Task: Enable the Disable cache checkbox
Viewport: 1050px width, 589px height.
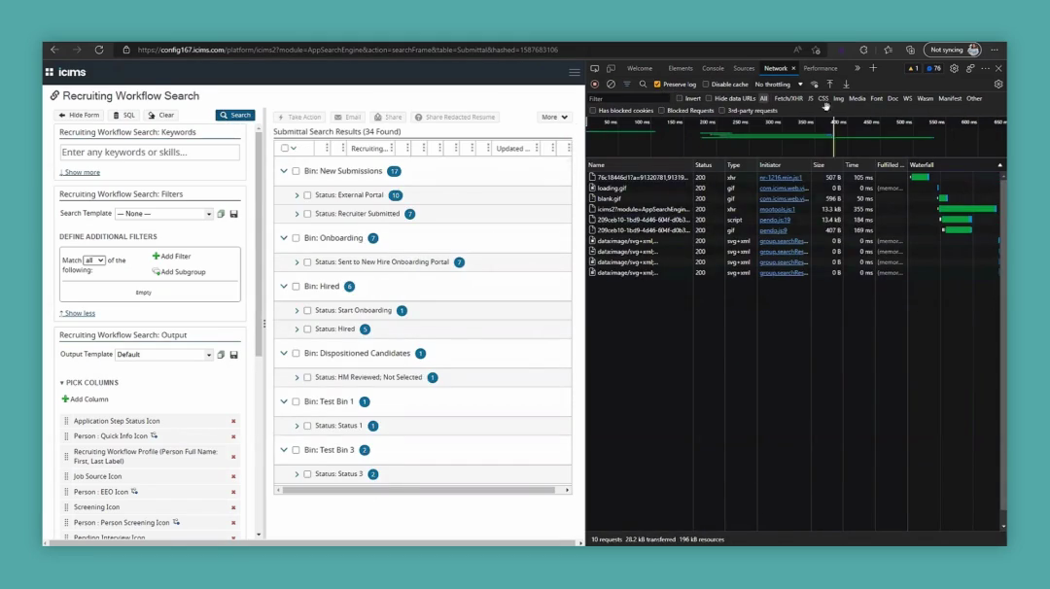Action: [x=706, y=85]
